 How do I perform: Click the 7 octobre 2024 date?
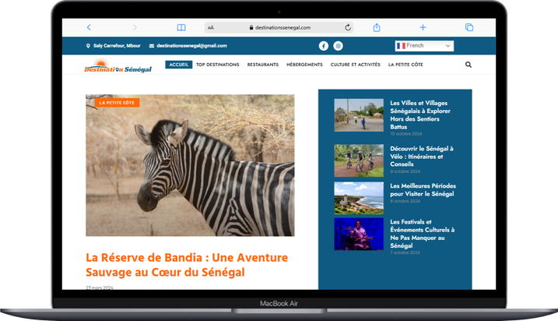pos(405,252)
